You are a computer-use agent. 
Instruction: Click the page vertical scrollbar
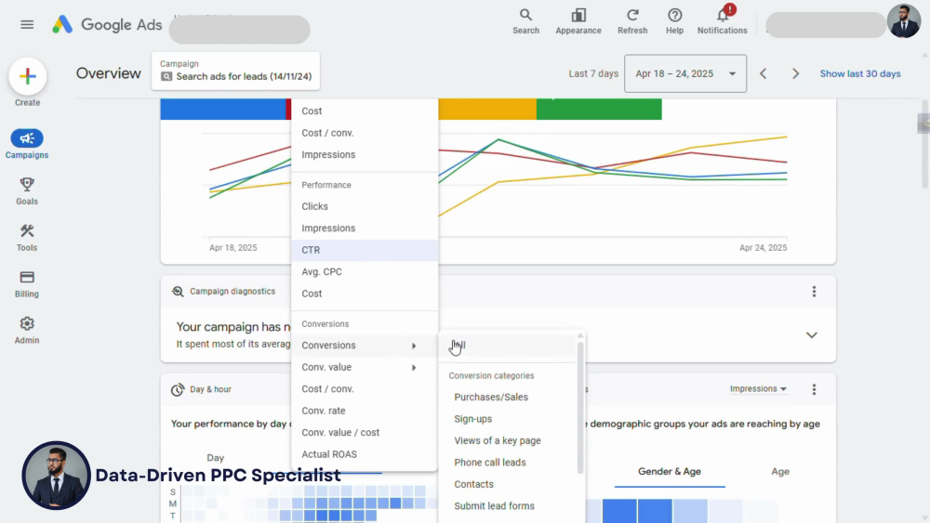[x=924, y=144]
